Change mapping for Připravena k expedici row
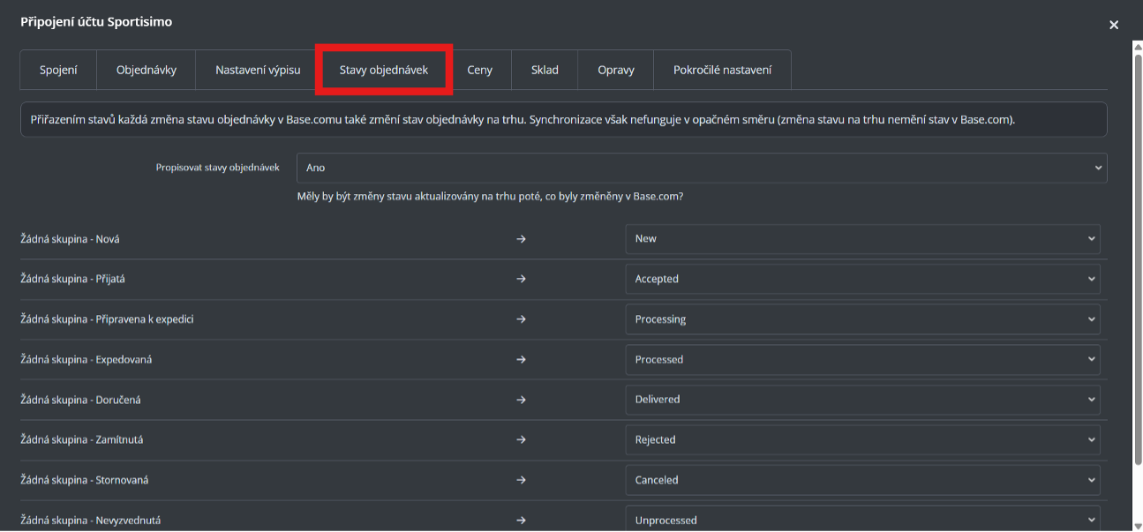1143x532 pixels. [x=862, y=319]
